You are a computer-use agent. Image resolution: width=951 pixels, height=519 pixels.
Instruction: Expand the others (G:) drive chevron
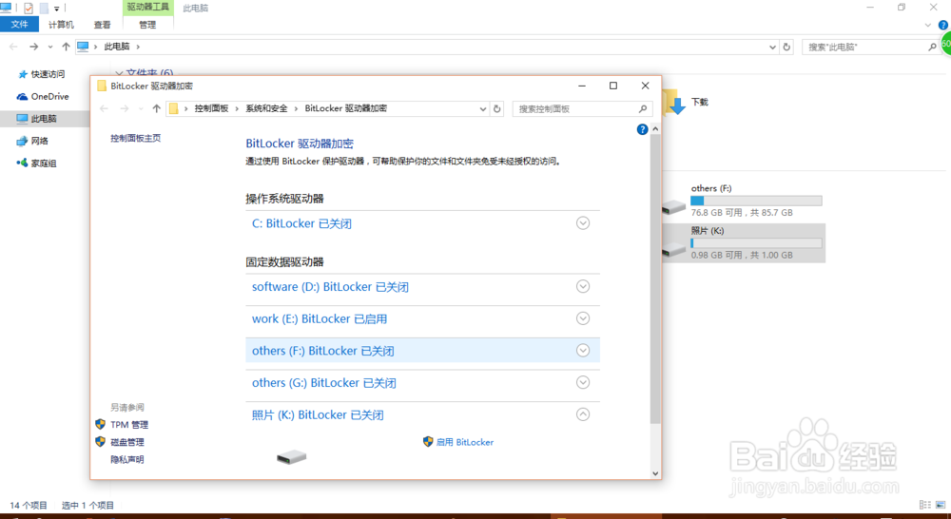click(583, 382)
